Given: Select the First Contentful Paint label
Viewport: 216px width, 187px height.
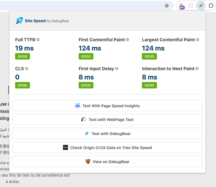Looking at the screenshot, I should click(x=102, y=40).
